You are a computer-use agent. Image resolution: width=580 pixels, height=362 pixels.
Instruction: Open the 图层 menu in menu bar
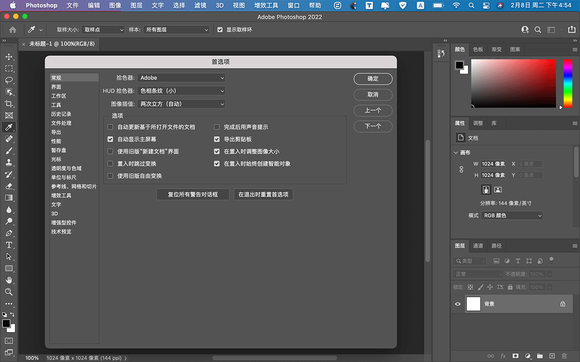136,5
